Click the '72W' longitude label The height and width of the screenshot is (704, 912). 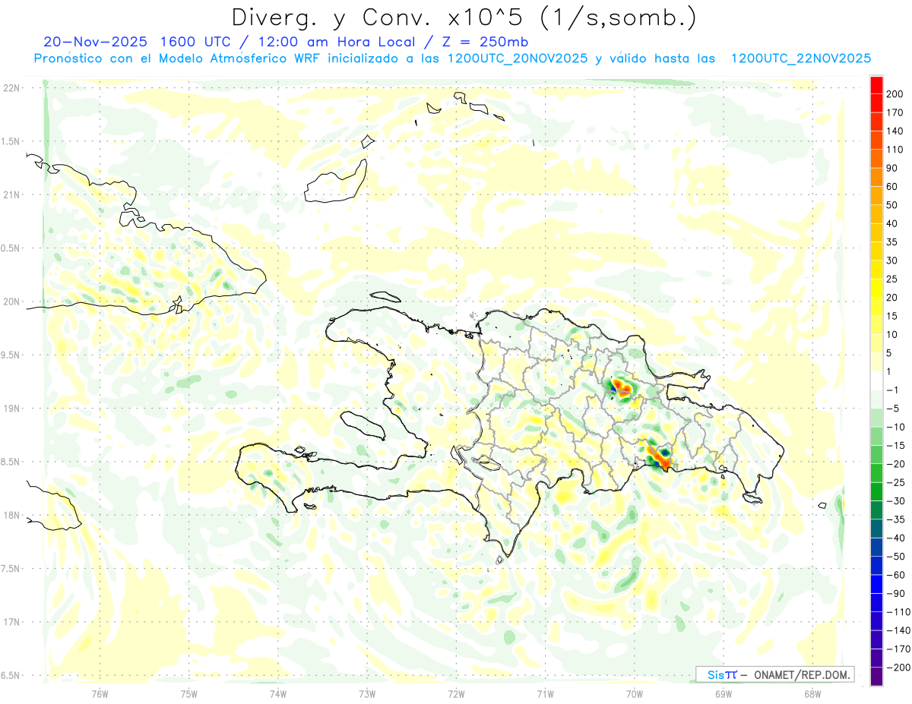[456, 693]
